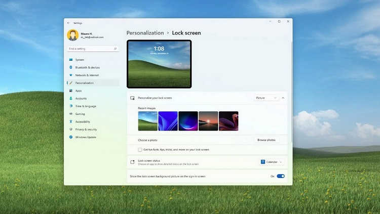Collapse the Personalize your lock screen section
The height and width of the screenshot is (214, 380).
(283, 98)
